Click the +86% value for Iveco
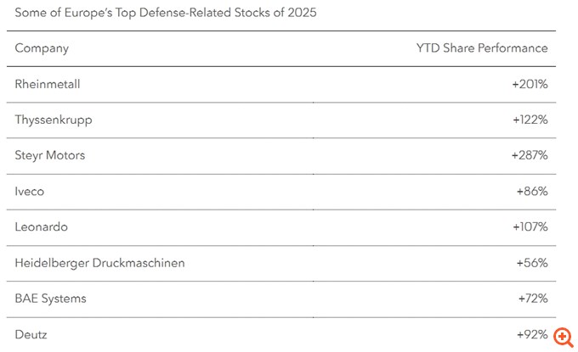 (532, 191)
